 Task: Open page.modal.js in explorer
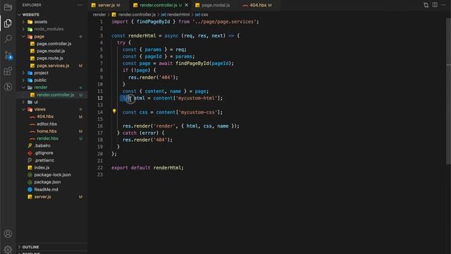[51, 51]
